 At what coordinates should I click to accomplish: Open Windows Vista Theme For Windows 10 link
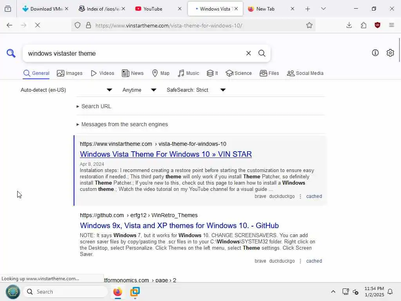(166, 154)
